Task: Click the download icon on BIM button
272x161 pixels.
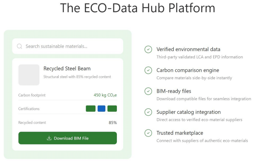Action: click(x=49, y=138)
